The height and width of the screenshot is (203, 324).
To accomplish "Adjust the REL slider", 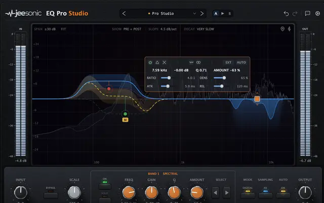I will (221, 86).
